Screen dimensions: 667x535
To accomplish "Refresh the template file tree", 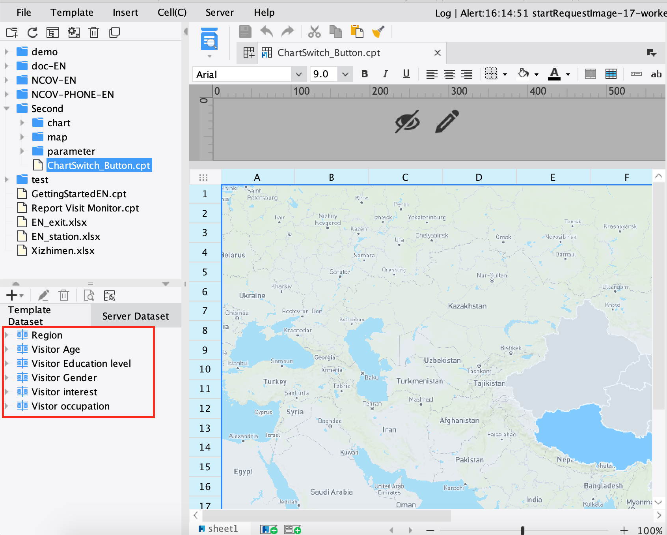I will coord(32,32).
